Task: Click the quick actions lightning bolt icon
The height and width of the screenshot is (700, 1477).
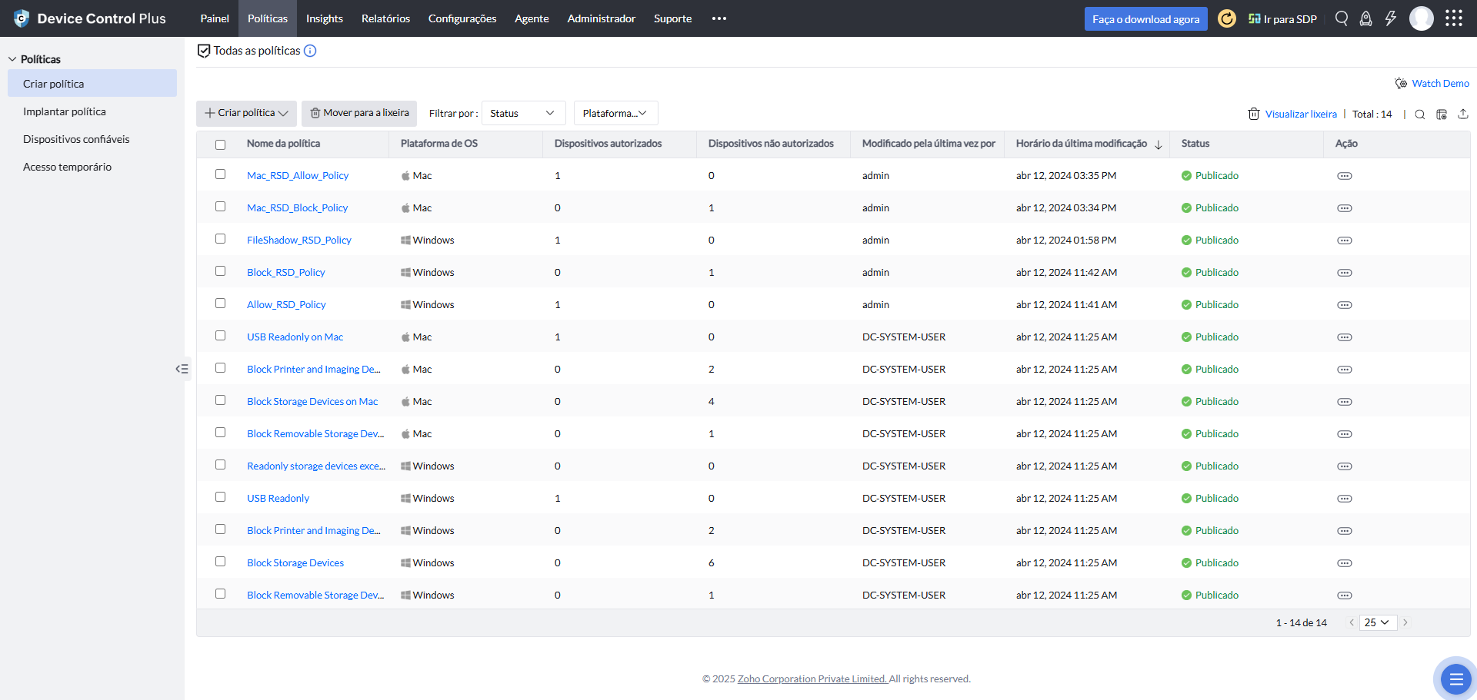Action: [1391, 18]
